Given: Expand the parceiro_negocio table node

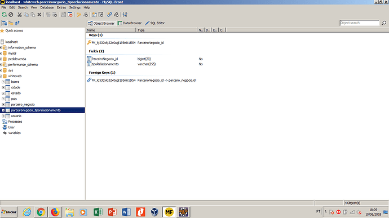Looking at the screenshot, I should pos(3,105).
